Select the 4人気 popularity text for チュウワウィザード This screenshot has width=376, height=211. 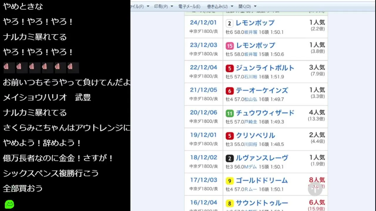tap(317, 113)
